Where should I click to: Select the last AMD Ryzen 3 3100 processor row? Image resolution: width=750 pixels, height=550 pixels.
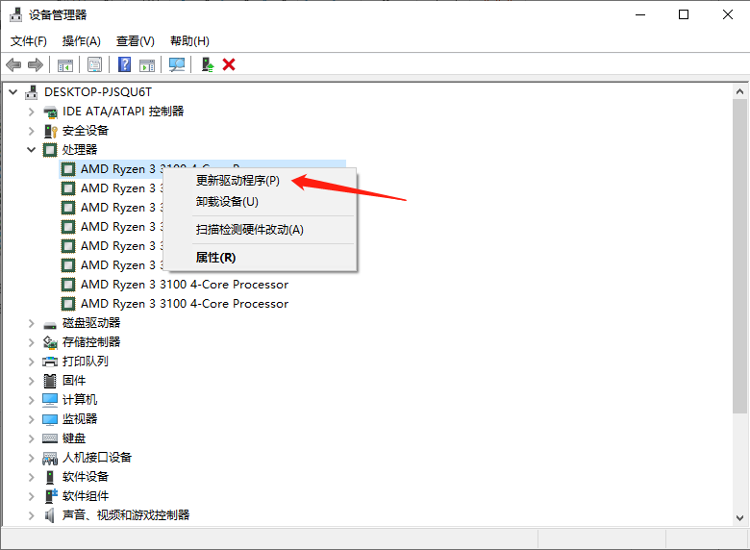pyautogui.click(x=185, y=304)
